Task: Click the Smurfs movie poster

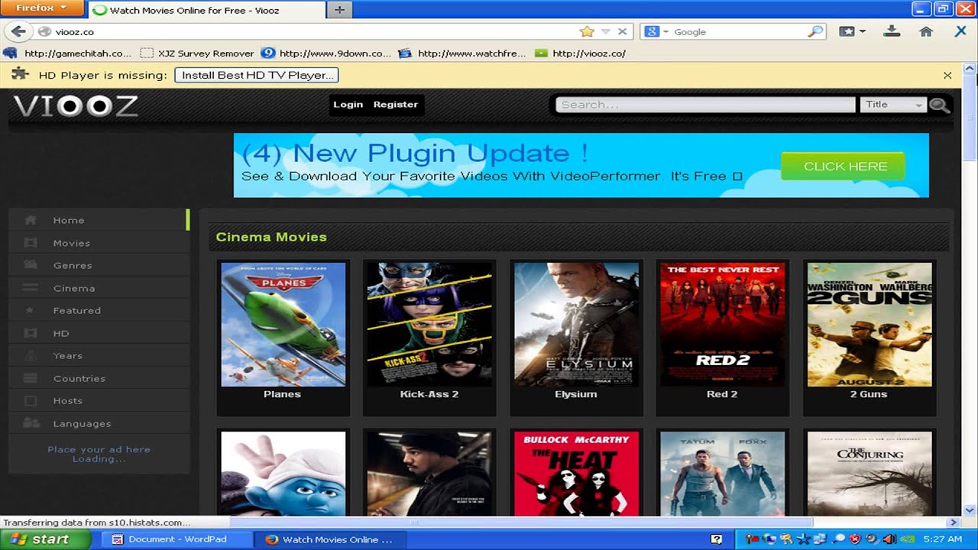Action: [x=283, y=474]
